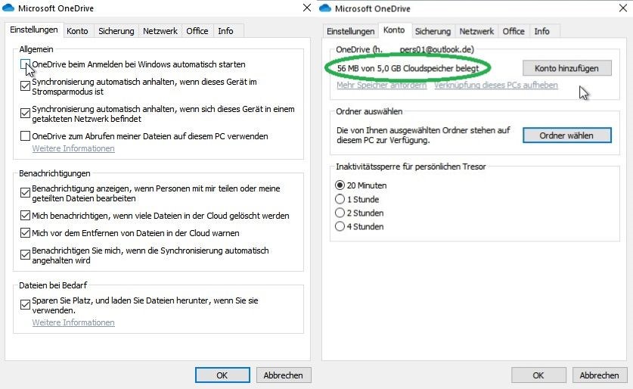Enable using OneDrive to fetch files on this PC
The width and height of the screenshot is (633, 389).
pyautogui.click(x=25, y=135)
